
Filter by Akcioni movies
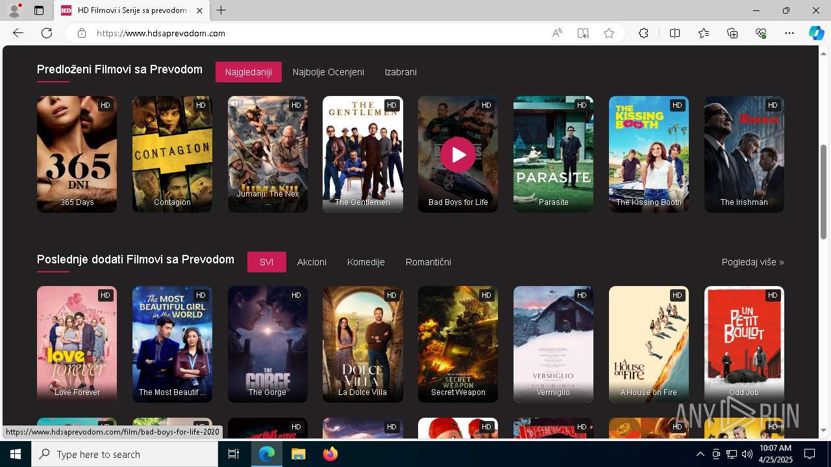click(312, 262)
